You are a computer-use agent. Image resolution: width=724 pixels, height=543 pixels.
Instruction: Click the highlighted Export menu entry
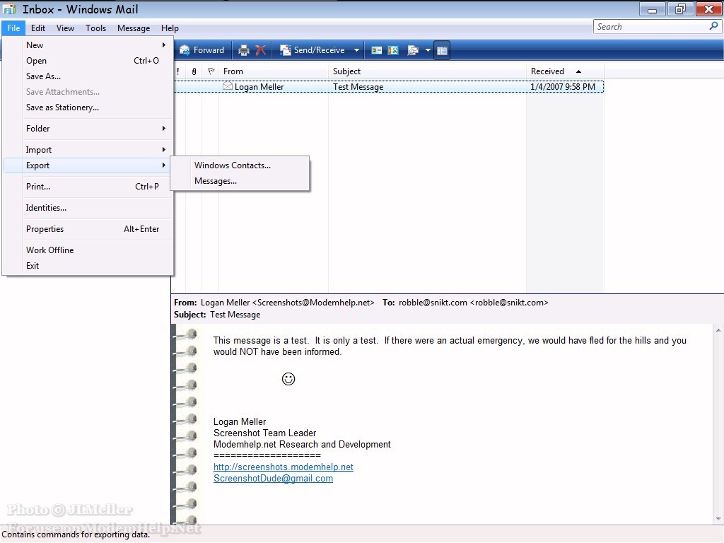(x=88, y=165)
